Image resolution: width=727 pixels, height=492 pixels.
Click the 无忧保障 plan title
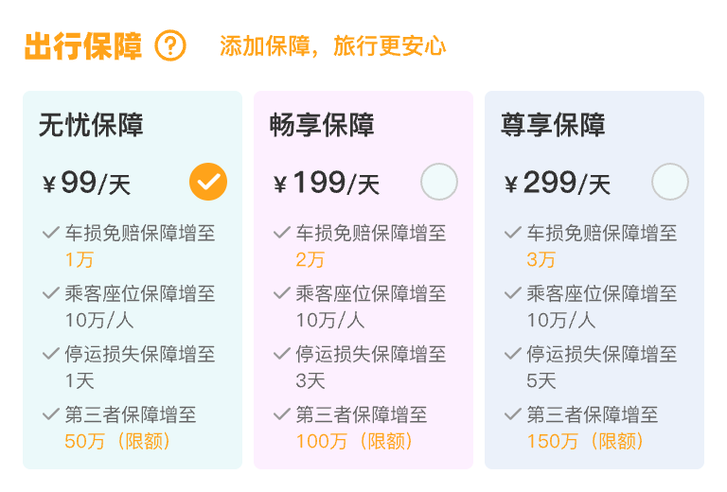tap(91, 125)
